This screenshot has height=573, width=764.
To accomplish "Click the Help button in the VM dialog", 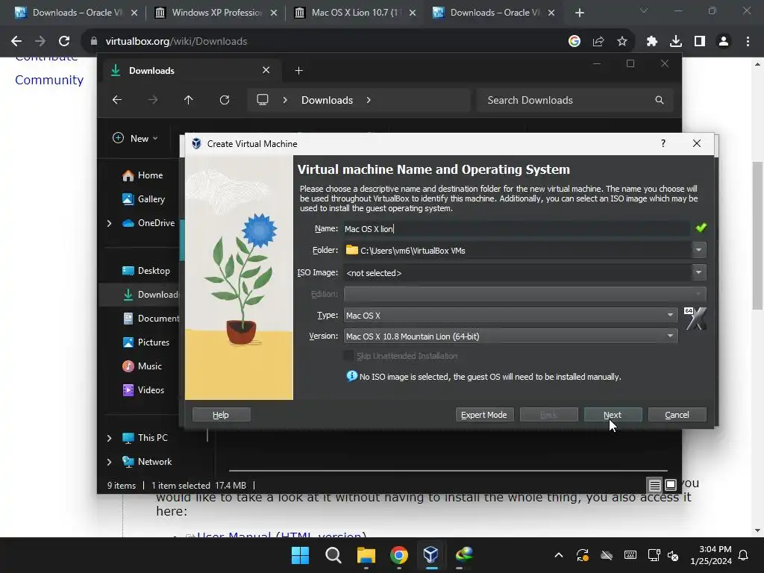I will coord(221,415).
